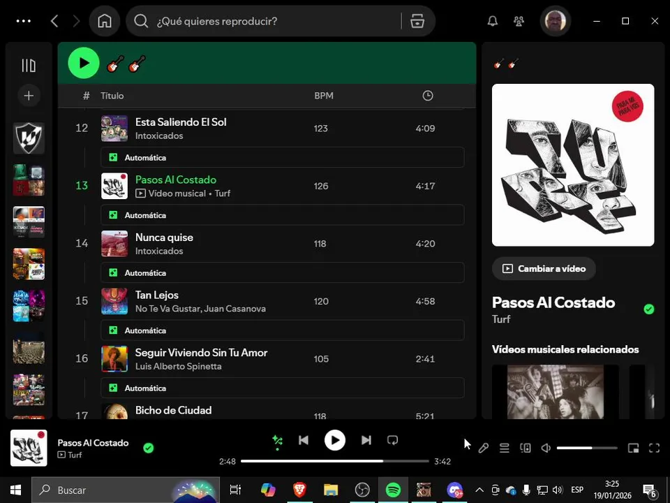Screen dimensions: 670x503
Task: Open OBS Studio from taskbar
Action: [362, 490]
